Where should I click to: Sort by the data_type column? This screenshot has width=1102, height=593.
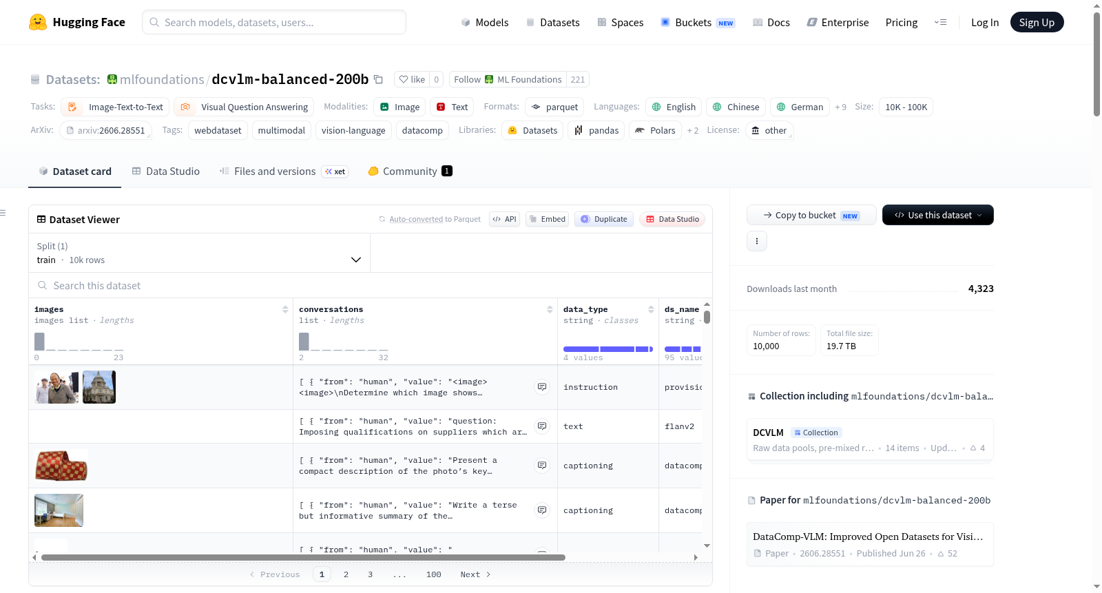click(x=651, y=309)
